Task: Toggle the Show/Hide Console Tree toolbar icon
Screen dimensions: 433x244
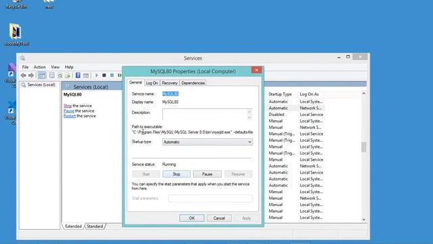Action: pyautogui.click(x=42, y=75)
